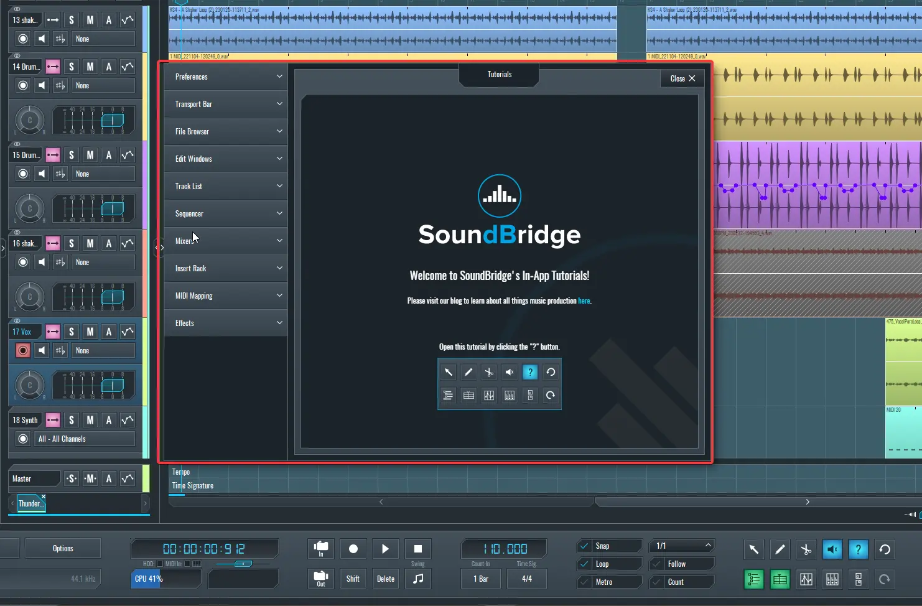Toggle the mute tool in bottom toolbar
Image resolution: width=922 pixels, height=606 pixels.
point(832,549)
